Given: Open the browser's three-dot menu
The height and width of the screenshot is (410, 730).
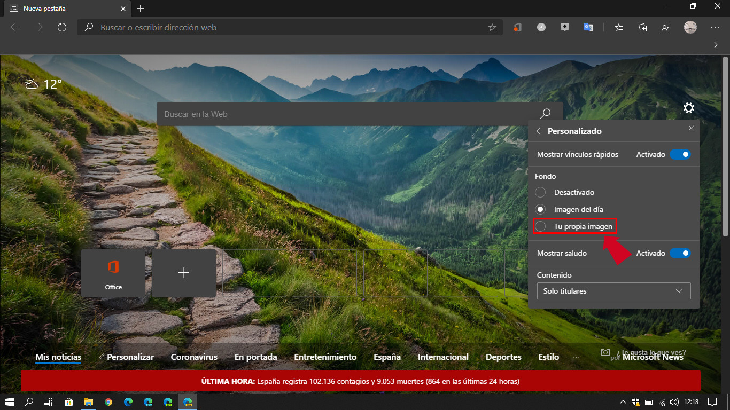Looking at the screenshot, I should (x=715, y=27).
